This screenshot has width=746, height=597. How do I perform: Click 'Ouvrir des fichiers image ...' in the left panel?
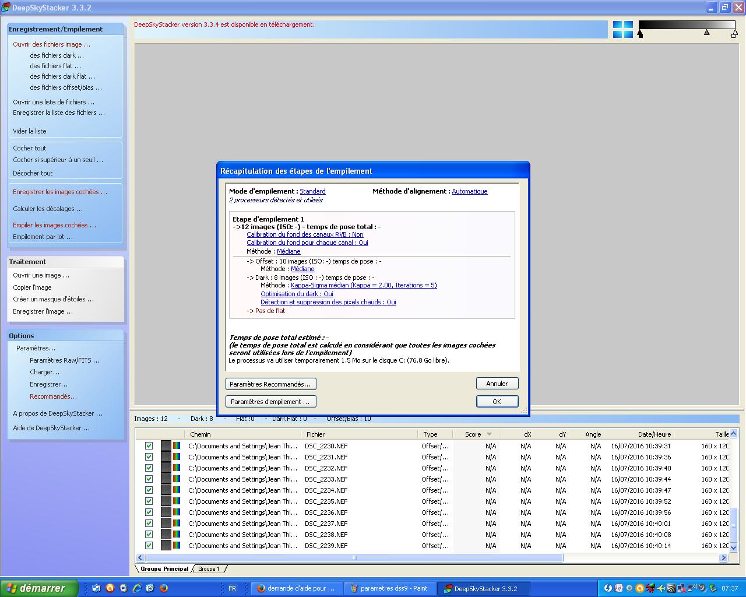(52, 44)
